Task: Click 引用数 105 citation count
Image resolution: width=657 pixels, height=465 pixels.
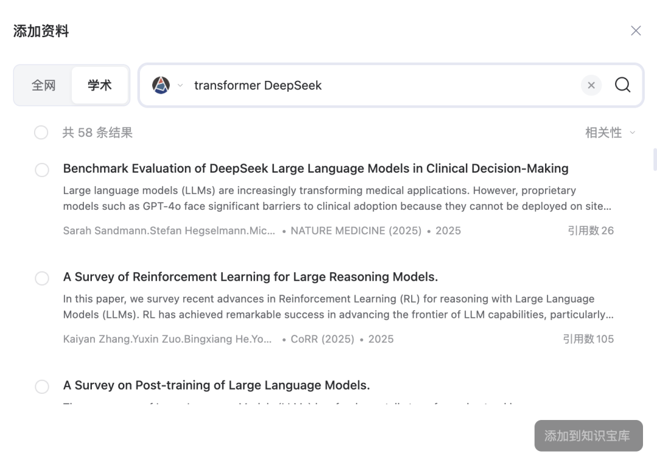Action: tap(588, 339)
